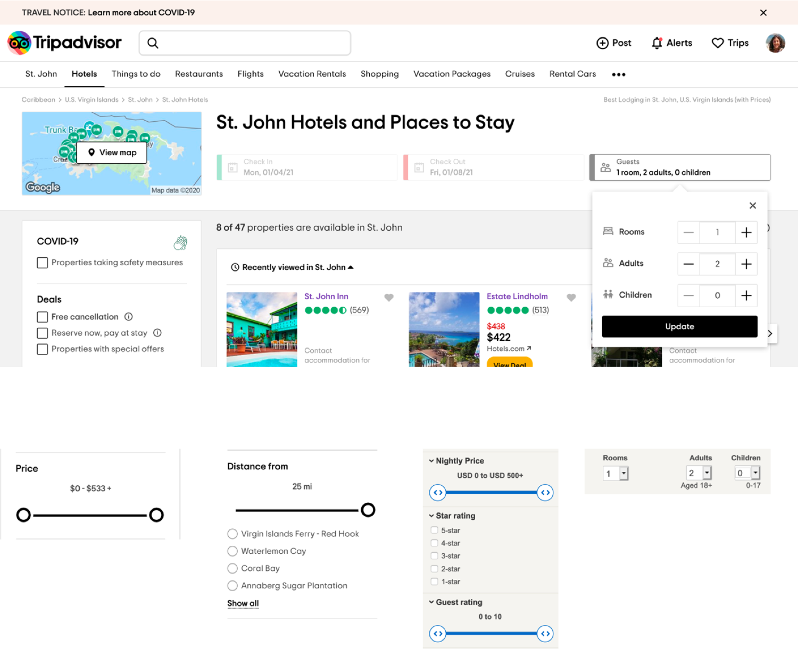Click Show all distance locations
Screen dimensions: 798x649
(243, 603)
